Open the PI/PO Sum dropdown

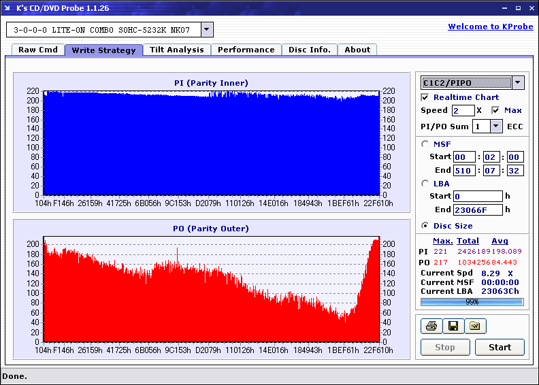[495, 127]
